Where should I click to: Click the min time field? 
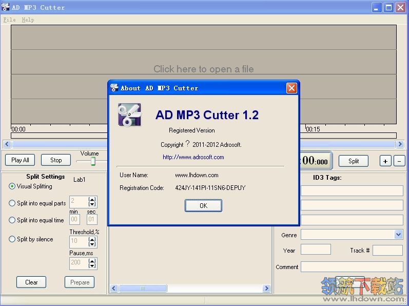74,219
